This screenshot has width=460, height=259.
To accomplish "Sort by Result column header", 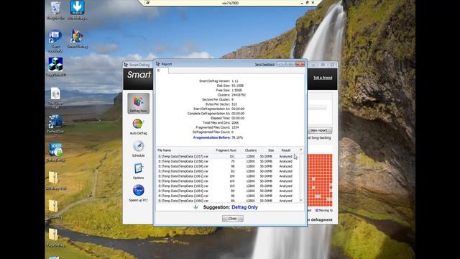I will [286, 150].
